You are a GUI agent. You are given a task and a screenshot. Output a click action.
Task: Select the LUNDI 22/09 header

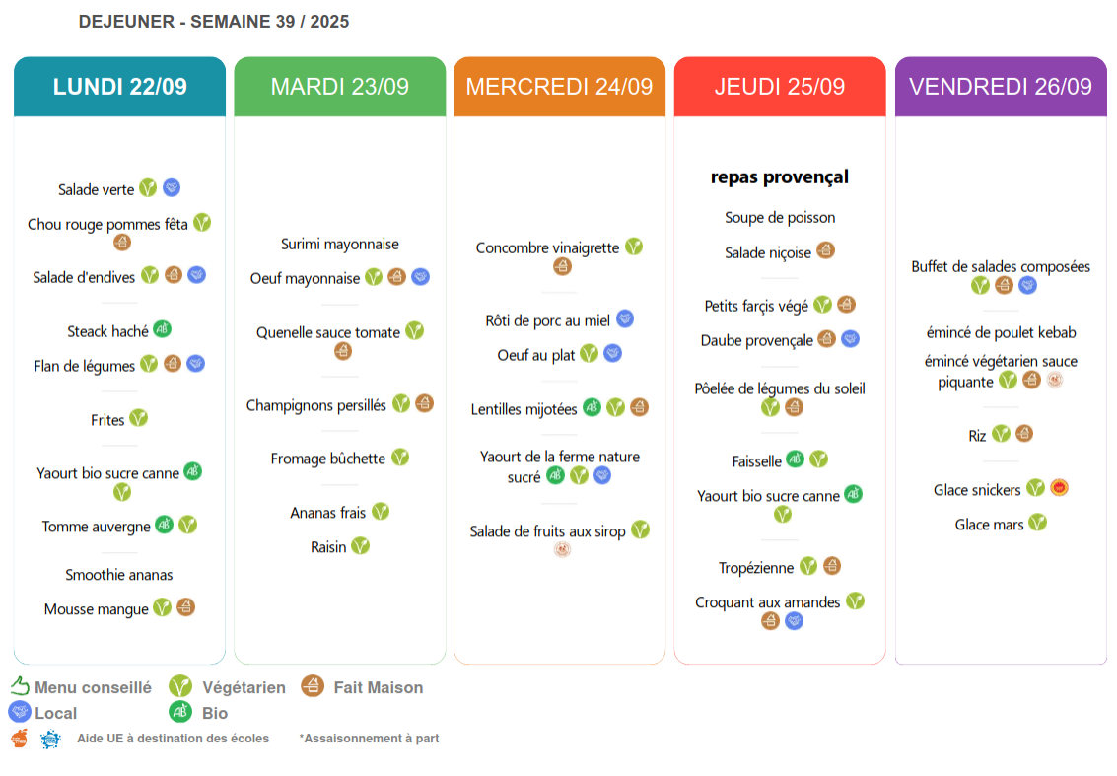119,87
